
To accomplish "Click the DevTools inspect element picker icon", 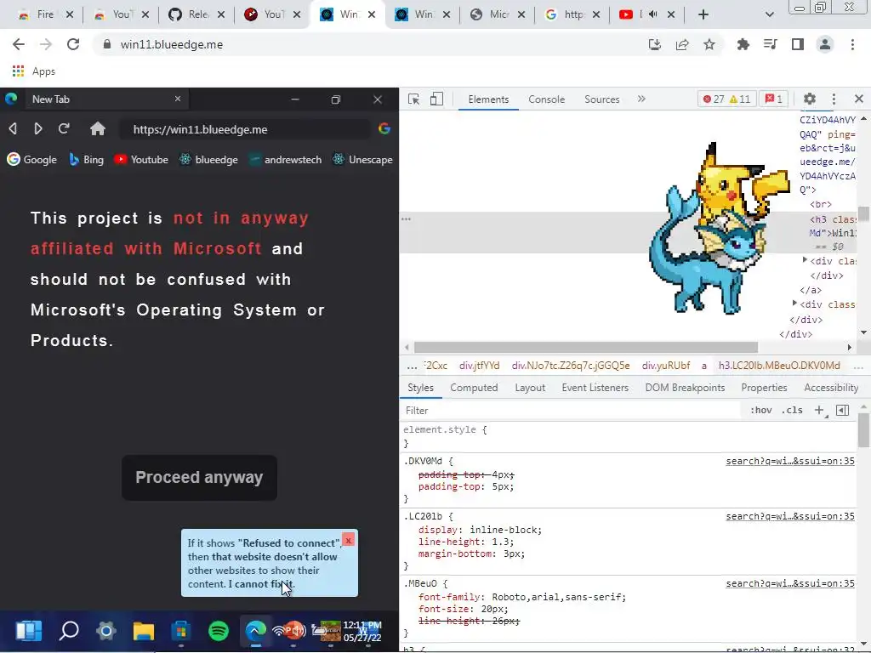I will 413,99.
